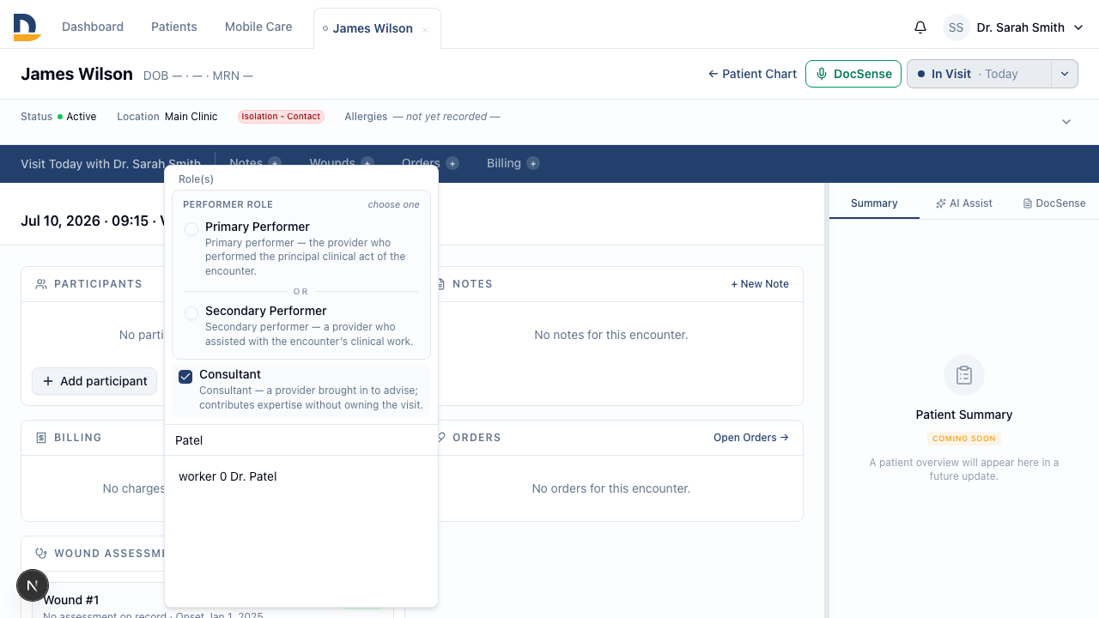
Task: Switch to the Summary tab
Action: coord(874,203)
